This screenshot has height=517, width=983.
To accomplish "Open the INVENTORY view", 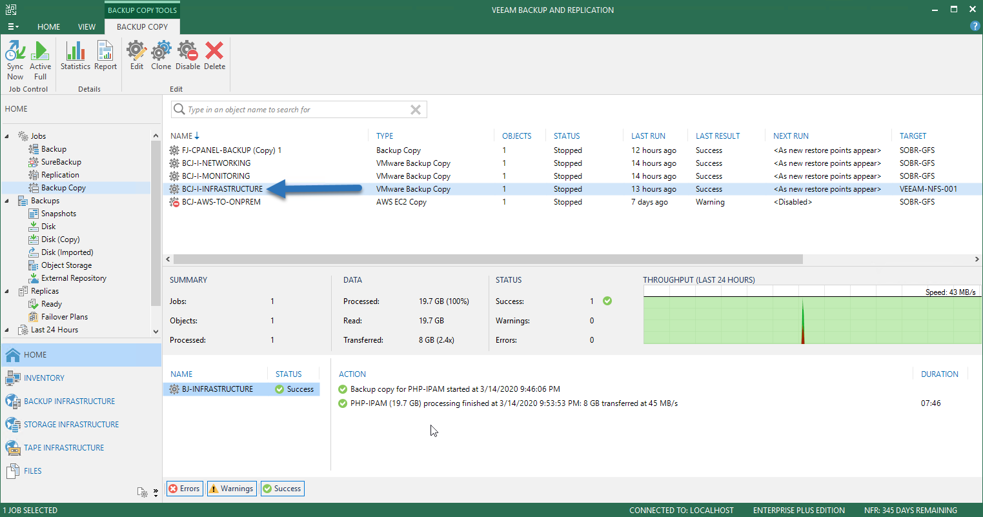I will [81, 378].
